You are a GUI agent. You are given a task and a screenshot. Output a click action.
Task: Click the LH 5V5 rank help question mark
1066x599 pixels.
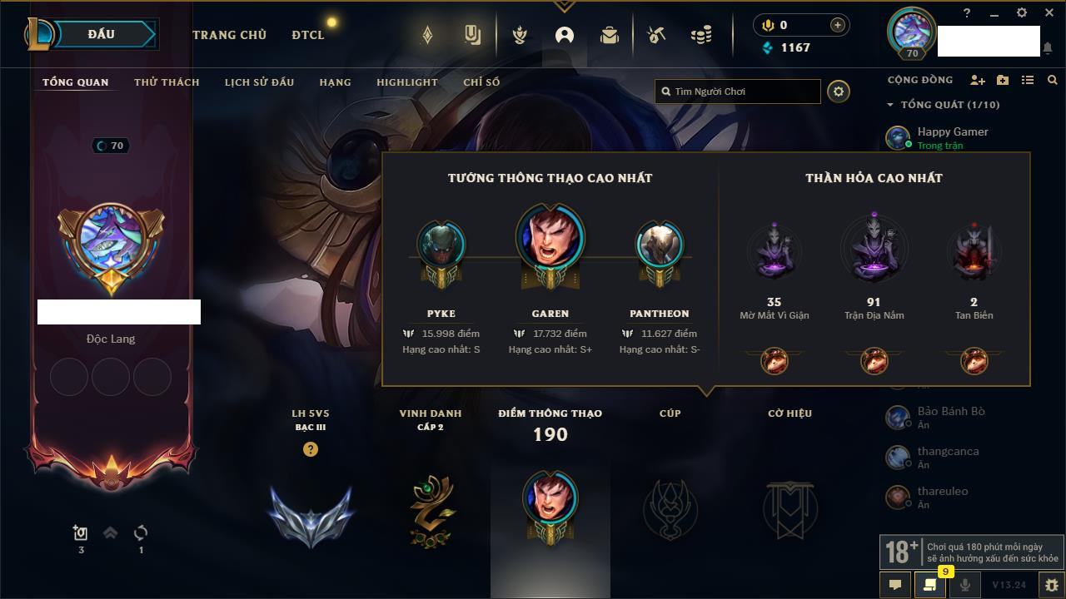tap(311, 450)
